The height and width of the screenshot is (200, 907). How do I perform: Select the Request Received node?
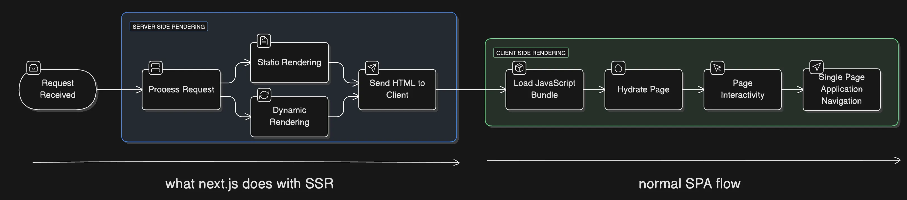pos(58,89)
